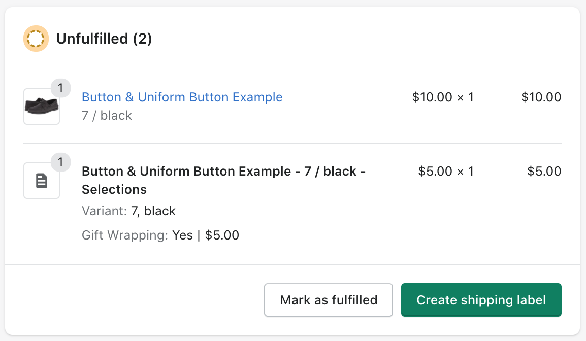586x341 pixels.
Task: Open the black shoe product thumbnail
Action: [42, 107]
